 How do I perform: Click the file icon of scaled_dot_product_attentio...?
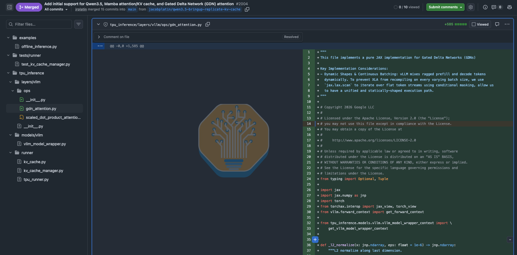tap(22, 117)
